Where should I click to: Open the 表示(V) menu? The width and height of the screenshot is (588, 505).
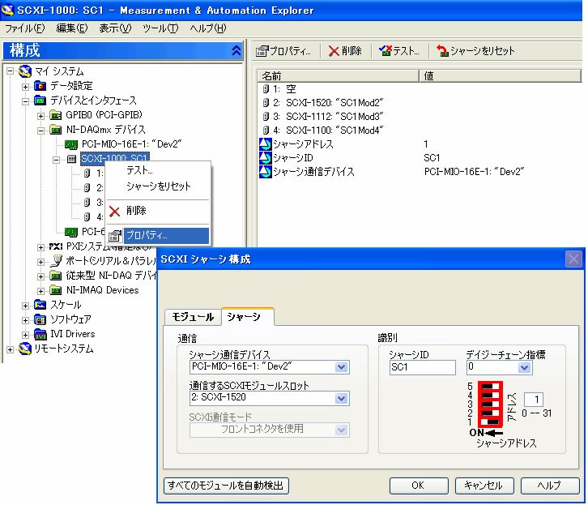click(x=115, y=28)
